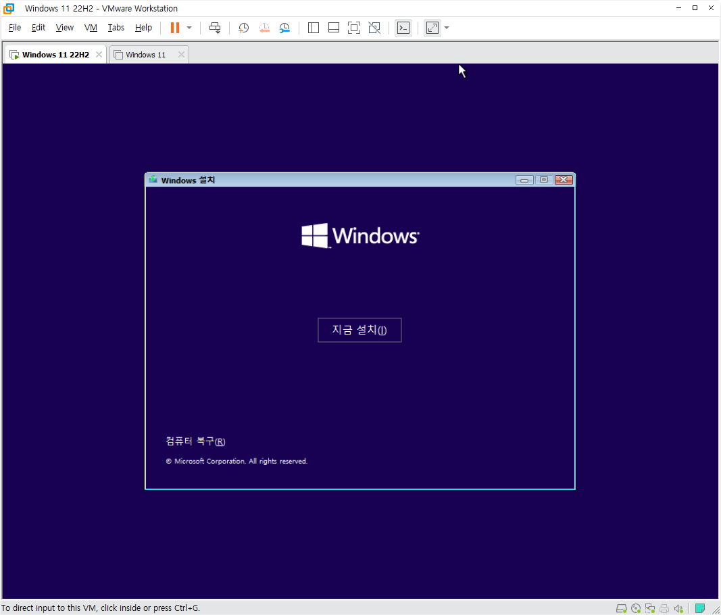721x615 pixels.
Task: Pause the virtual machine with the orange pause icon
Action: click(x=175, y=28)
